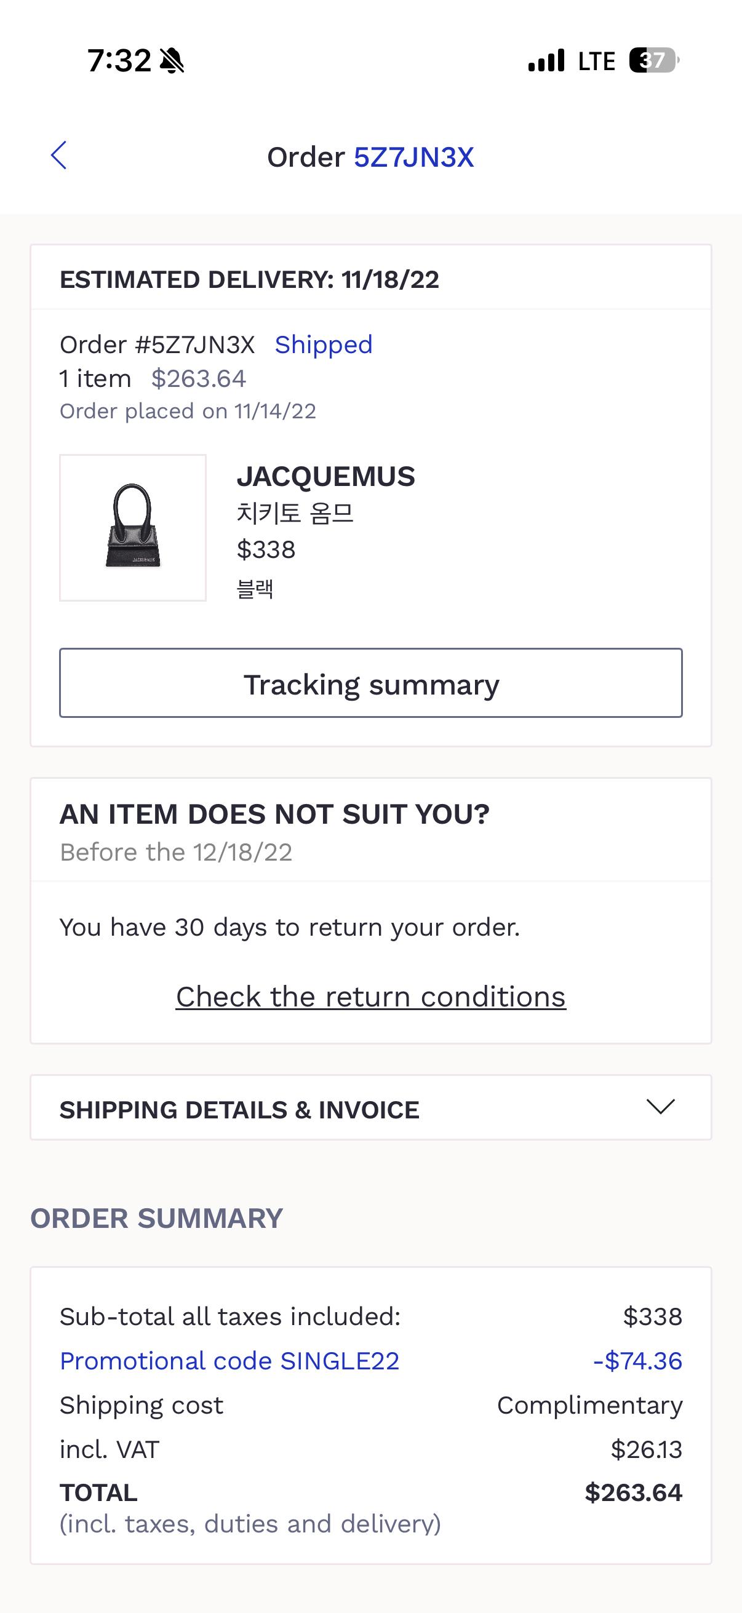
Task: Tap the muted bell icon in status bar
Action: [x=172, y=61]
